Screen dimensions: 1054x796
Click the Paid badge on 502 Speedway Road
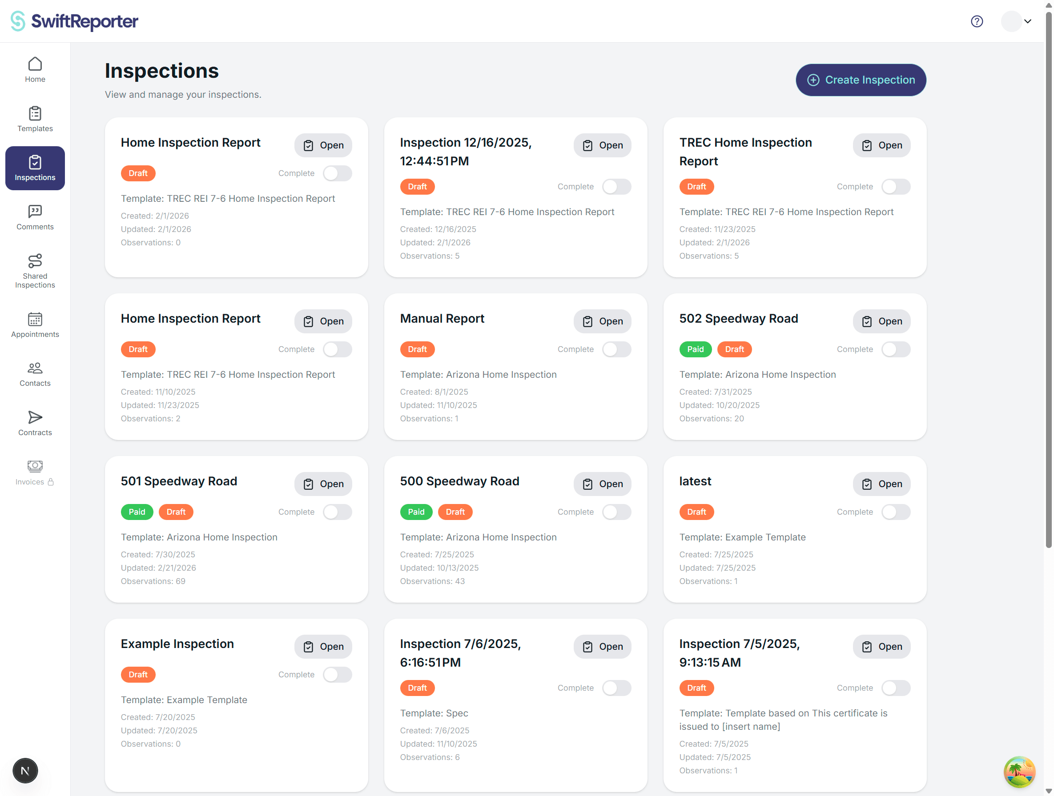point(695,349)
